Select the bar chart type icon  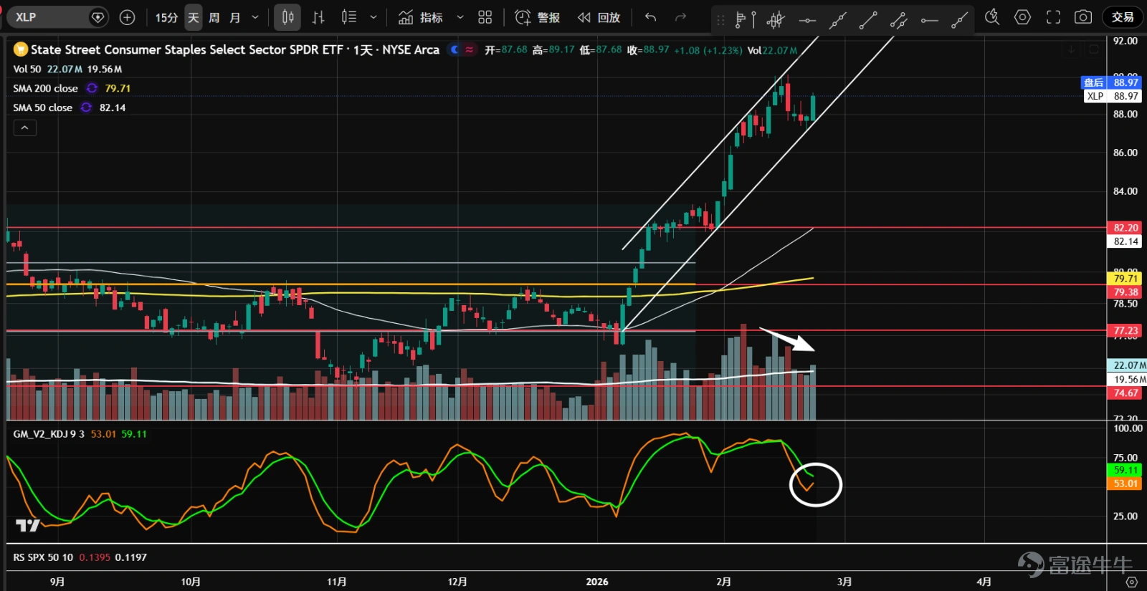click(318, 17)
